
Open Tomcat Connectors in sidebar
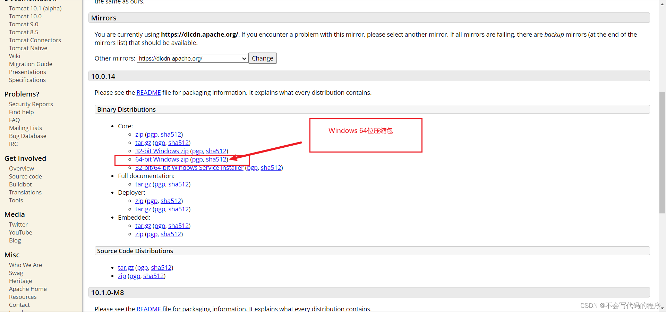35,40
